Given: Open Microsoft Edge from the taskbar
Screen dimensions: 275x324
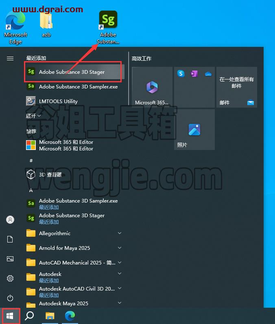Looking at the screenshot, I should click(70, 316).
